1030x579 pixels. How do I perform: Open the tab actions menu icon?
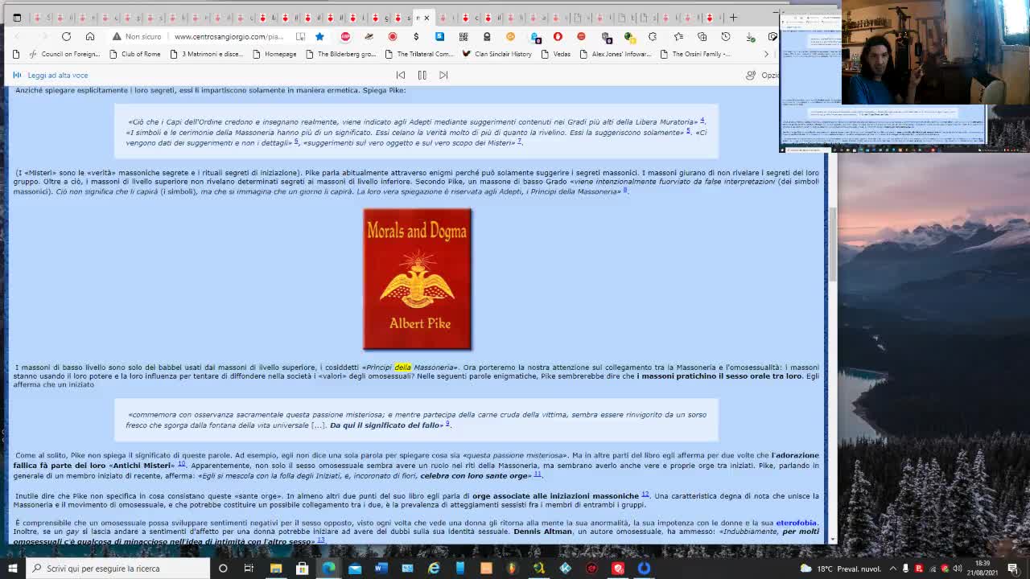coord(17,17)
